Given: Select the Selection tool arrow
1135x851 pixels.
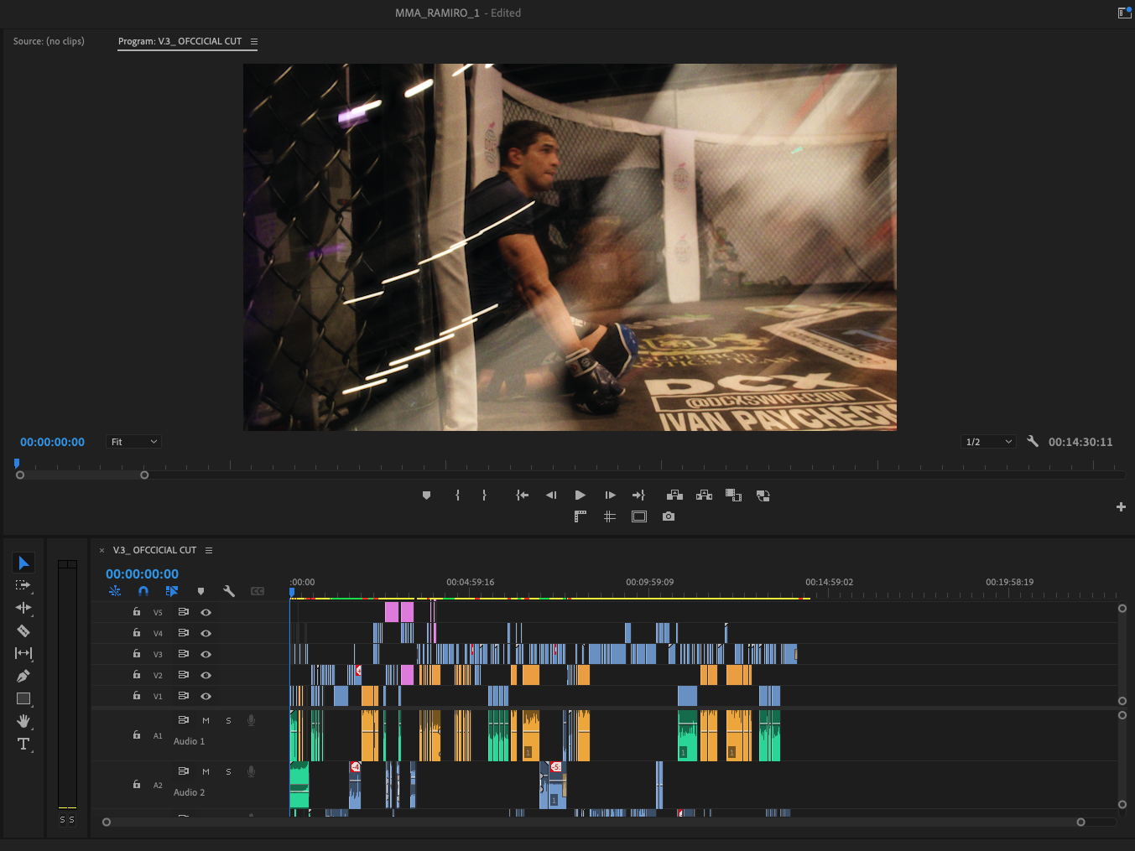Looking at the screenshot, I should coord(23,563).
